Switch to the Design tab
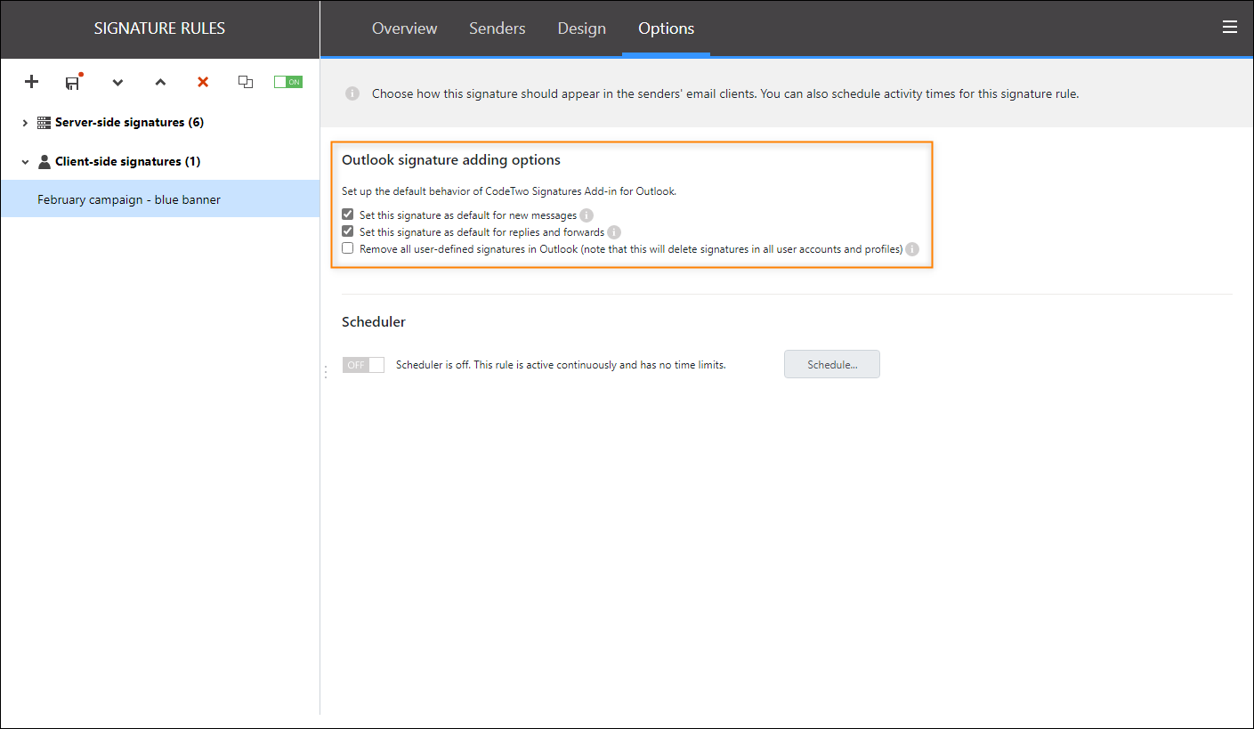1254x729 pixels. pyautogui.click(x=581, y=28)
